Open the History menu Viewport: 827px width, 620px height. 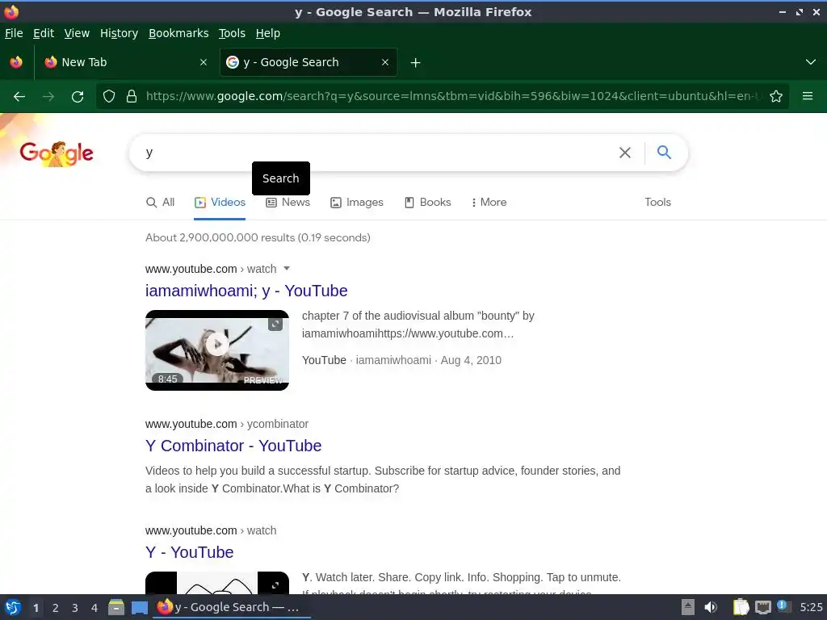pyautogui.click(x=119, y=33)
